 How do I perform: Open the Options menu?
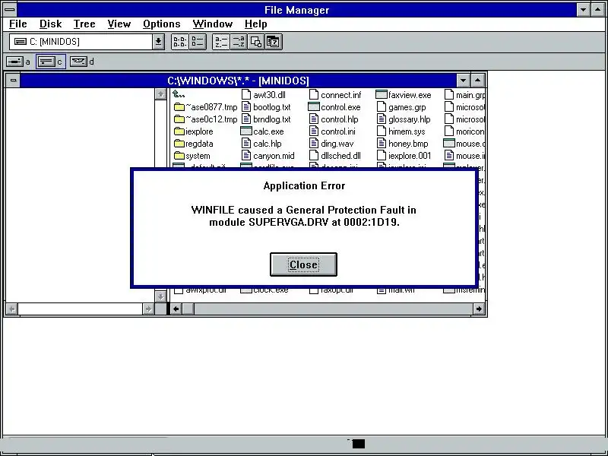click(x=162, y=24)
